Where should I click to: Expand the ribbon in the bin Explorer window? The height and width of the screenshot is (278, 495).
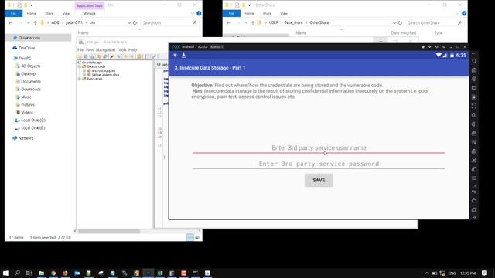tap(193, 13)
